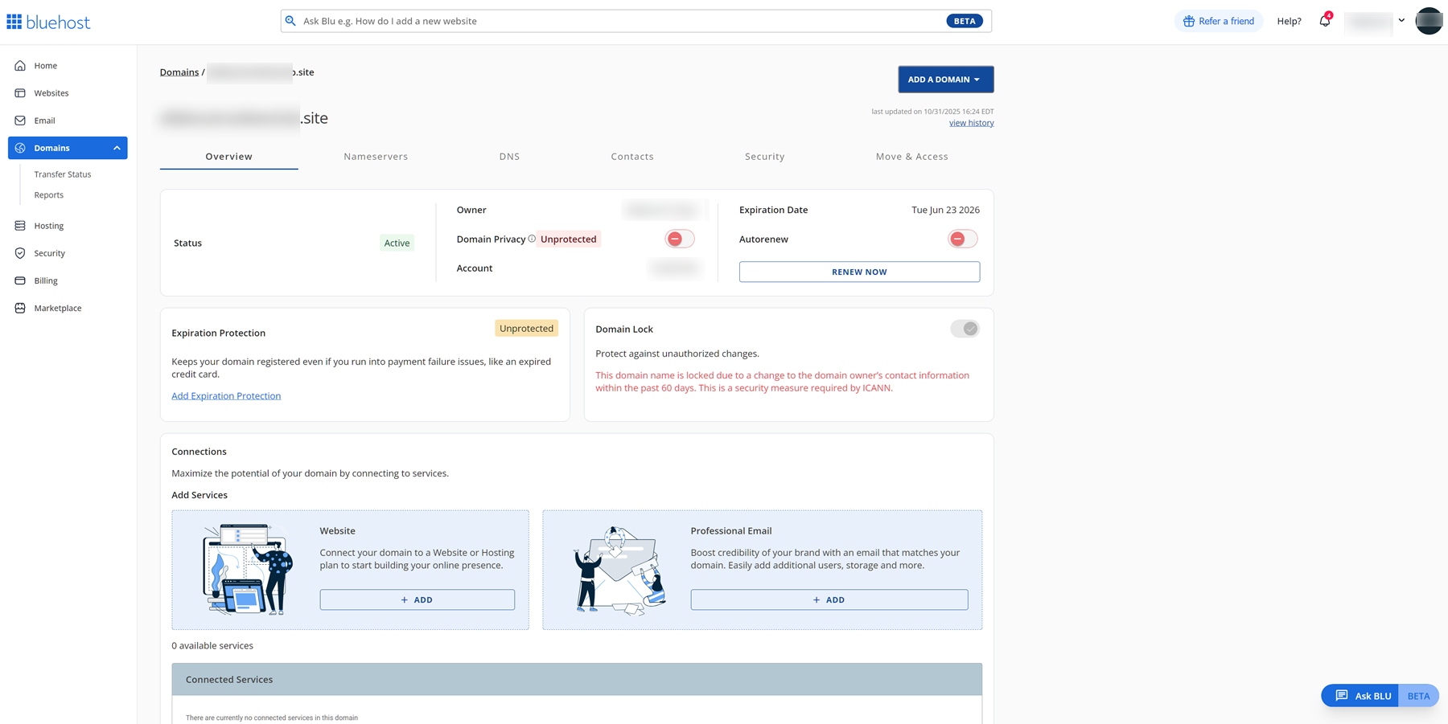This screenshot has width=1448, height=724.
Task: Click the Bluehost logo
Action: (48, 21)
